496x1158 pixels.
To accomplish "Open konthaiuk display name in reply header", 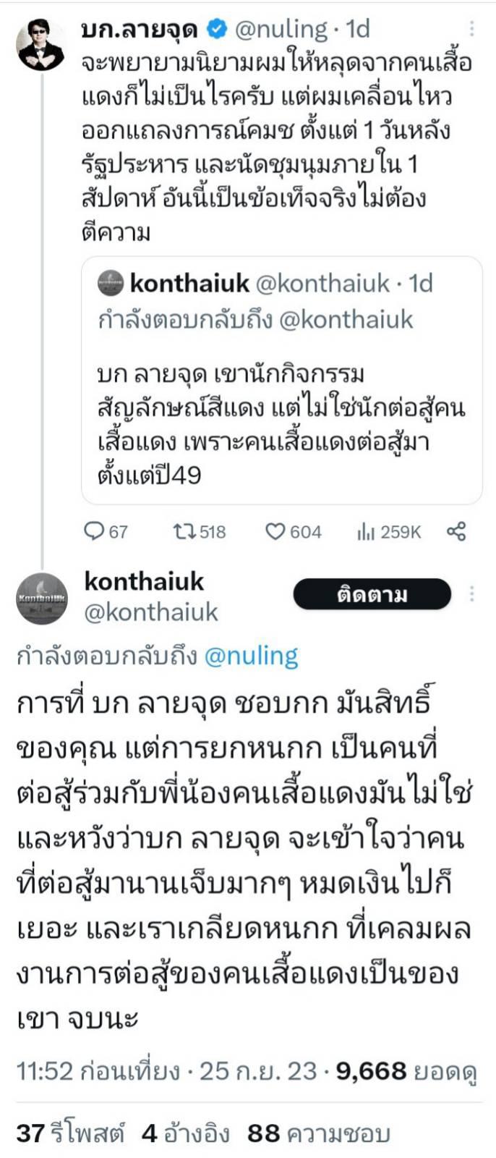I will [x=145, y=581].
